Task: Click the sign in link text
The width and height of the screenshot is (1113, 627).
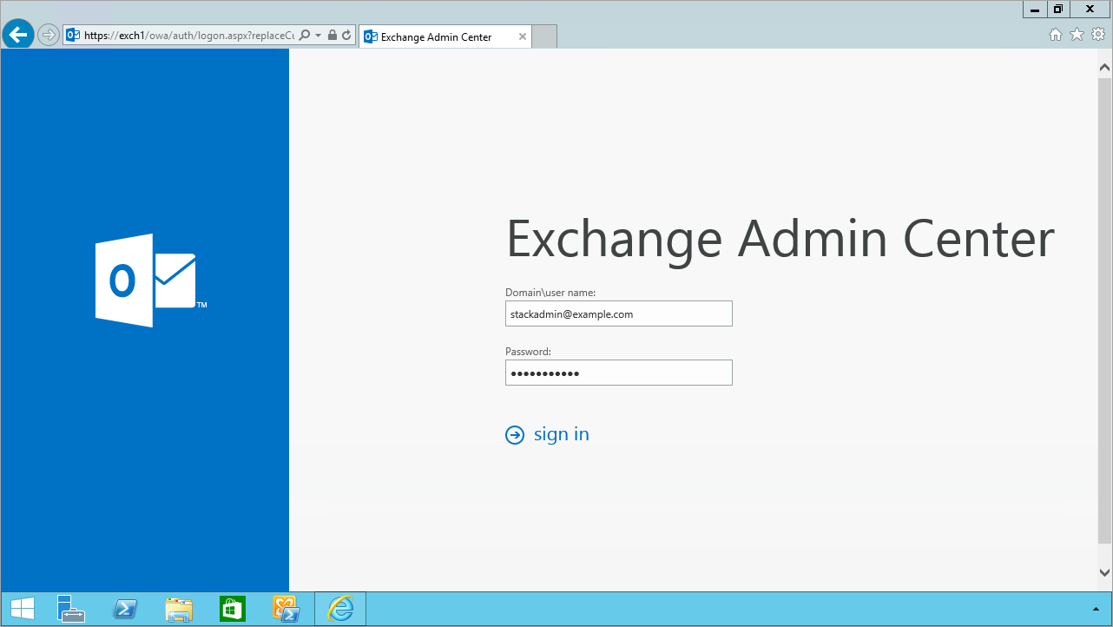Action: coord(561,434)
